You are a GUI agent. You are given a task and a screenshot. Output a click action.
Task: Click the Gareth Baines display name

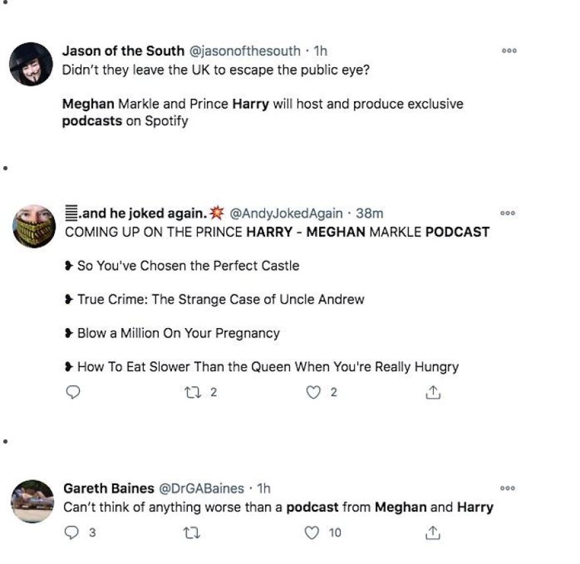click(107, 488)
